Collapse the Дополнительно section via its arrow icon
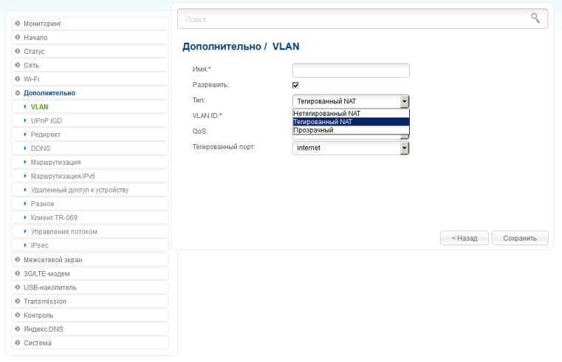The image size is (562, 362). [17, 93]
